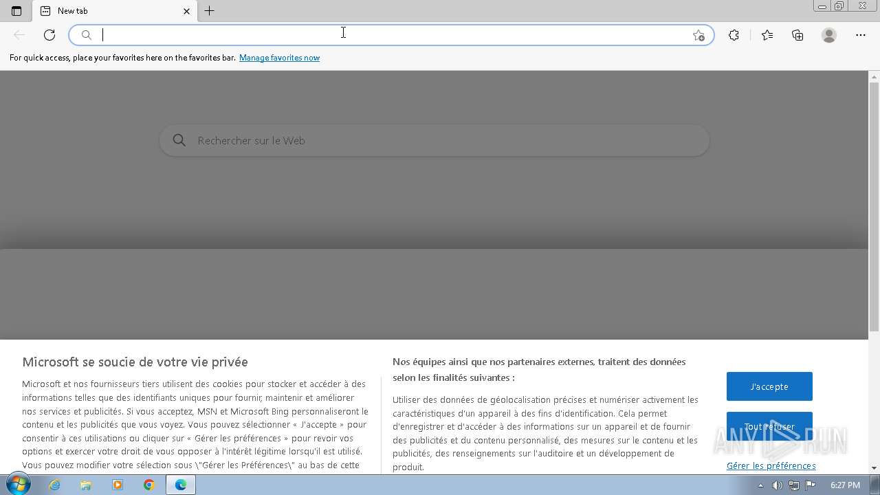Open the network tray icon

tap(794, 485)
